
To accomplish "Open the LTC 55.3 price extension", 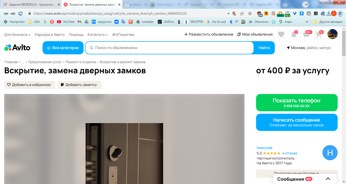I will 287,14.
